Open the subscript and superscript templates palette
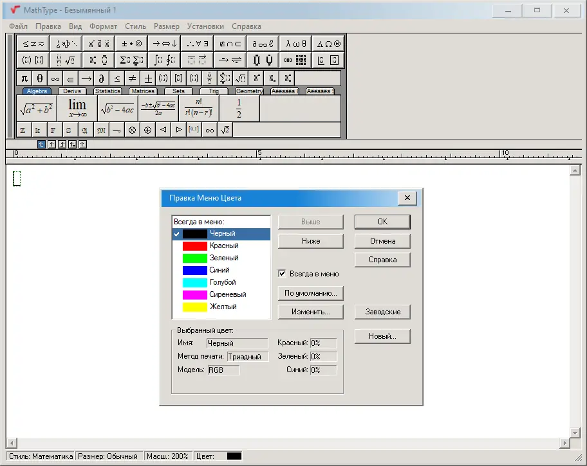Image resolution: width=587 pixels, height=466 pixels. point(99,60)
